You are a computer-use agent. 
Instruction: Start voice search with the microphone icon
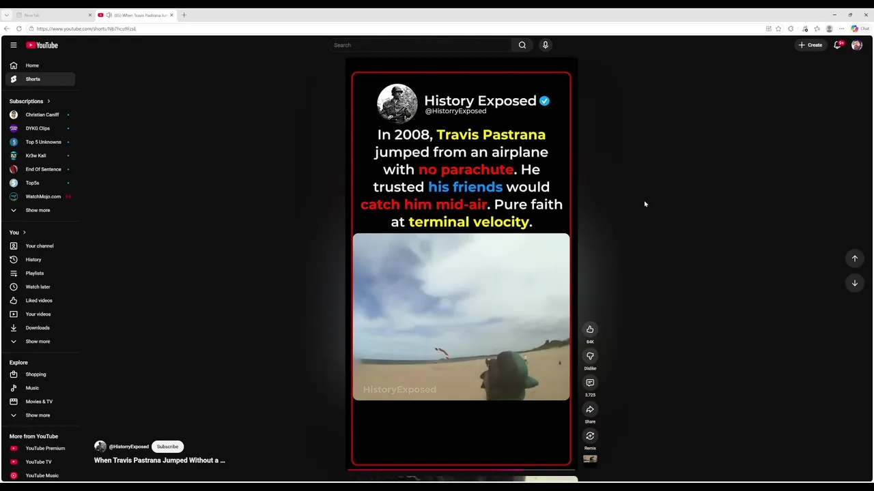pyautogui.click(x=545, y=45)
